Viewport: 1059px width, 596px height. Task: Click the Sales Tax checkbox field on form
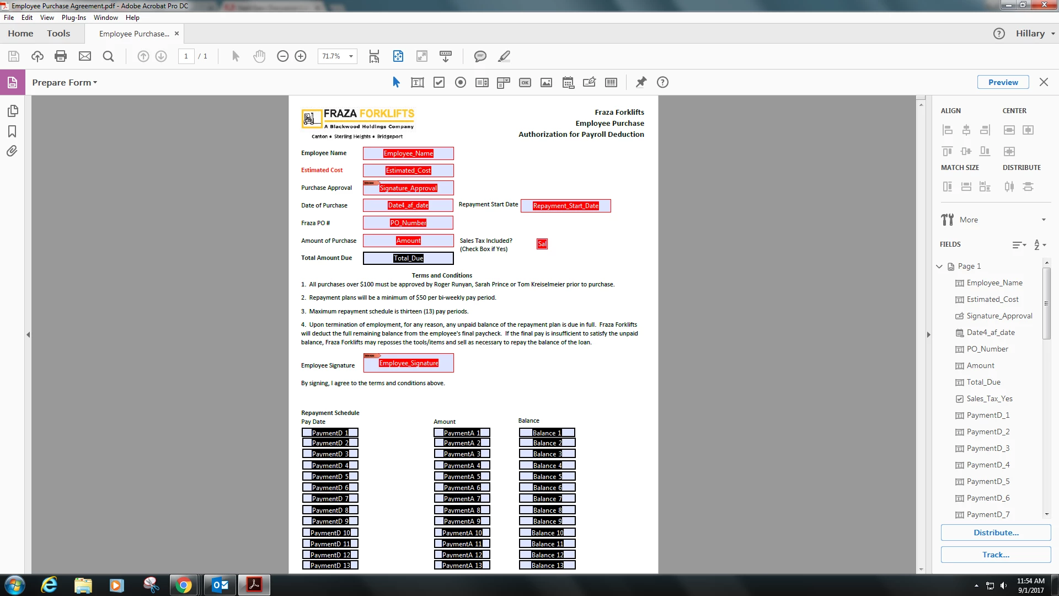(542, 244)
